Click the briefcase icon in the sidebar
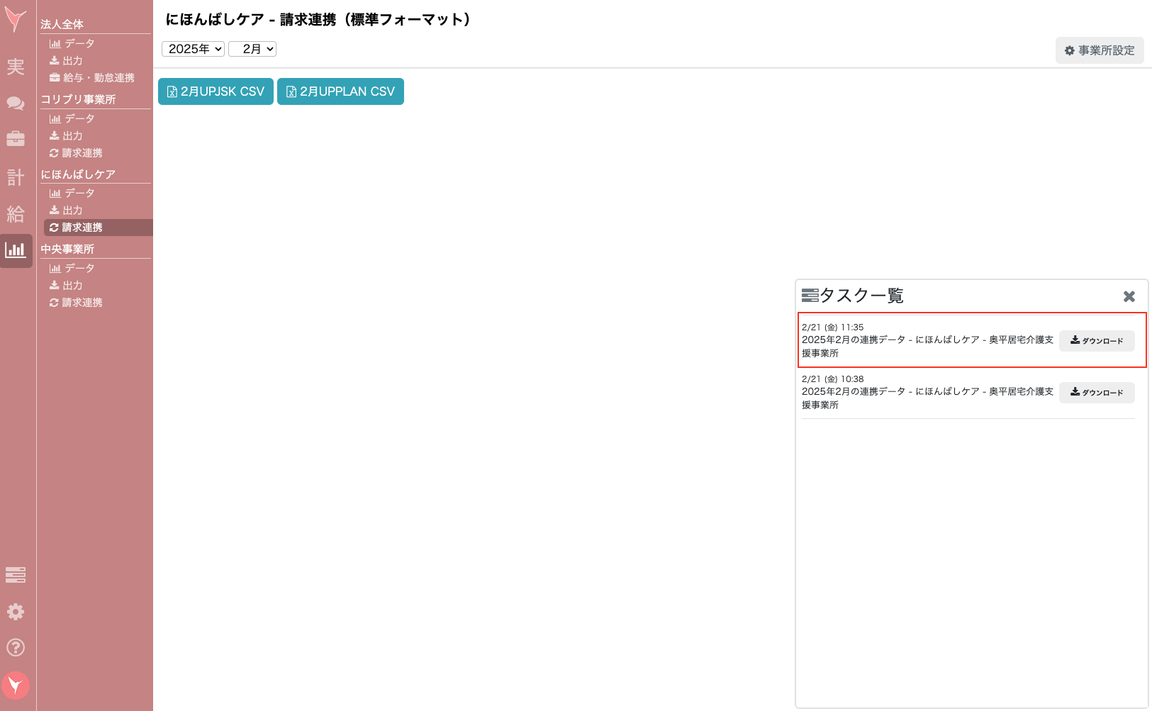Image resolution: width=1152 pixels, height=711 pixels. 16,140
